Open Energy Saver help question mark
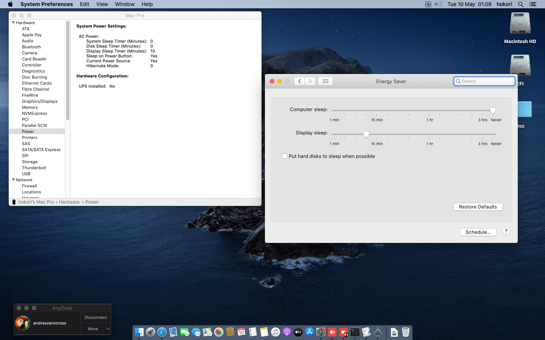 coord(506,231)
